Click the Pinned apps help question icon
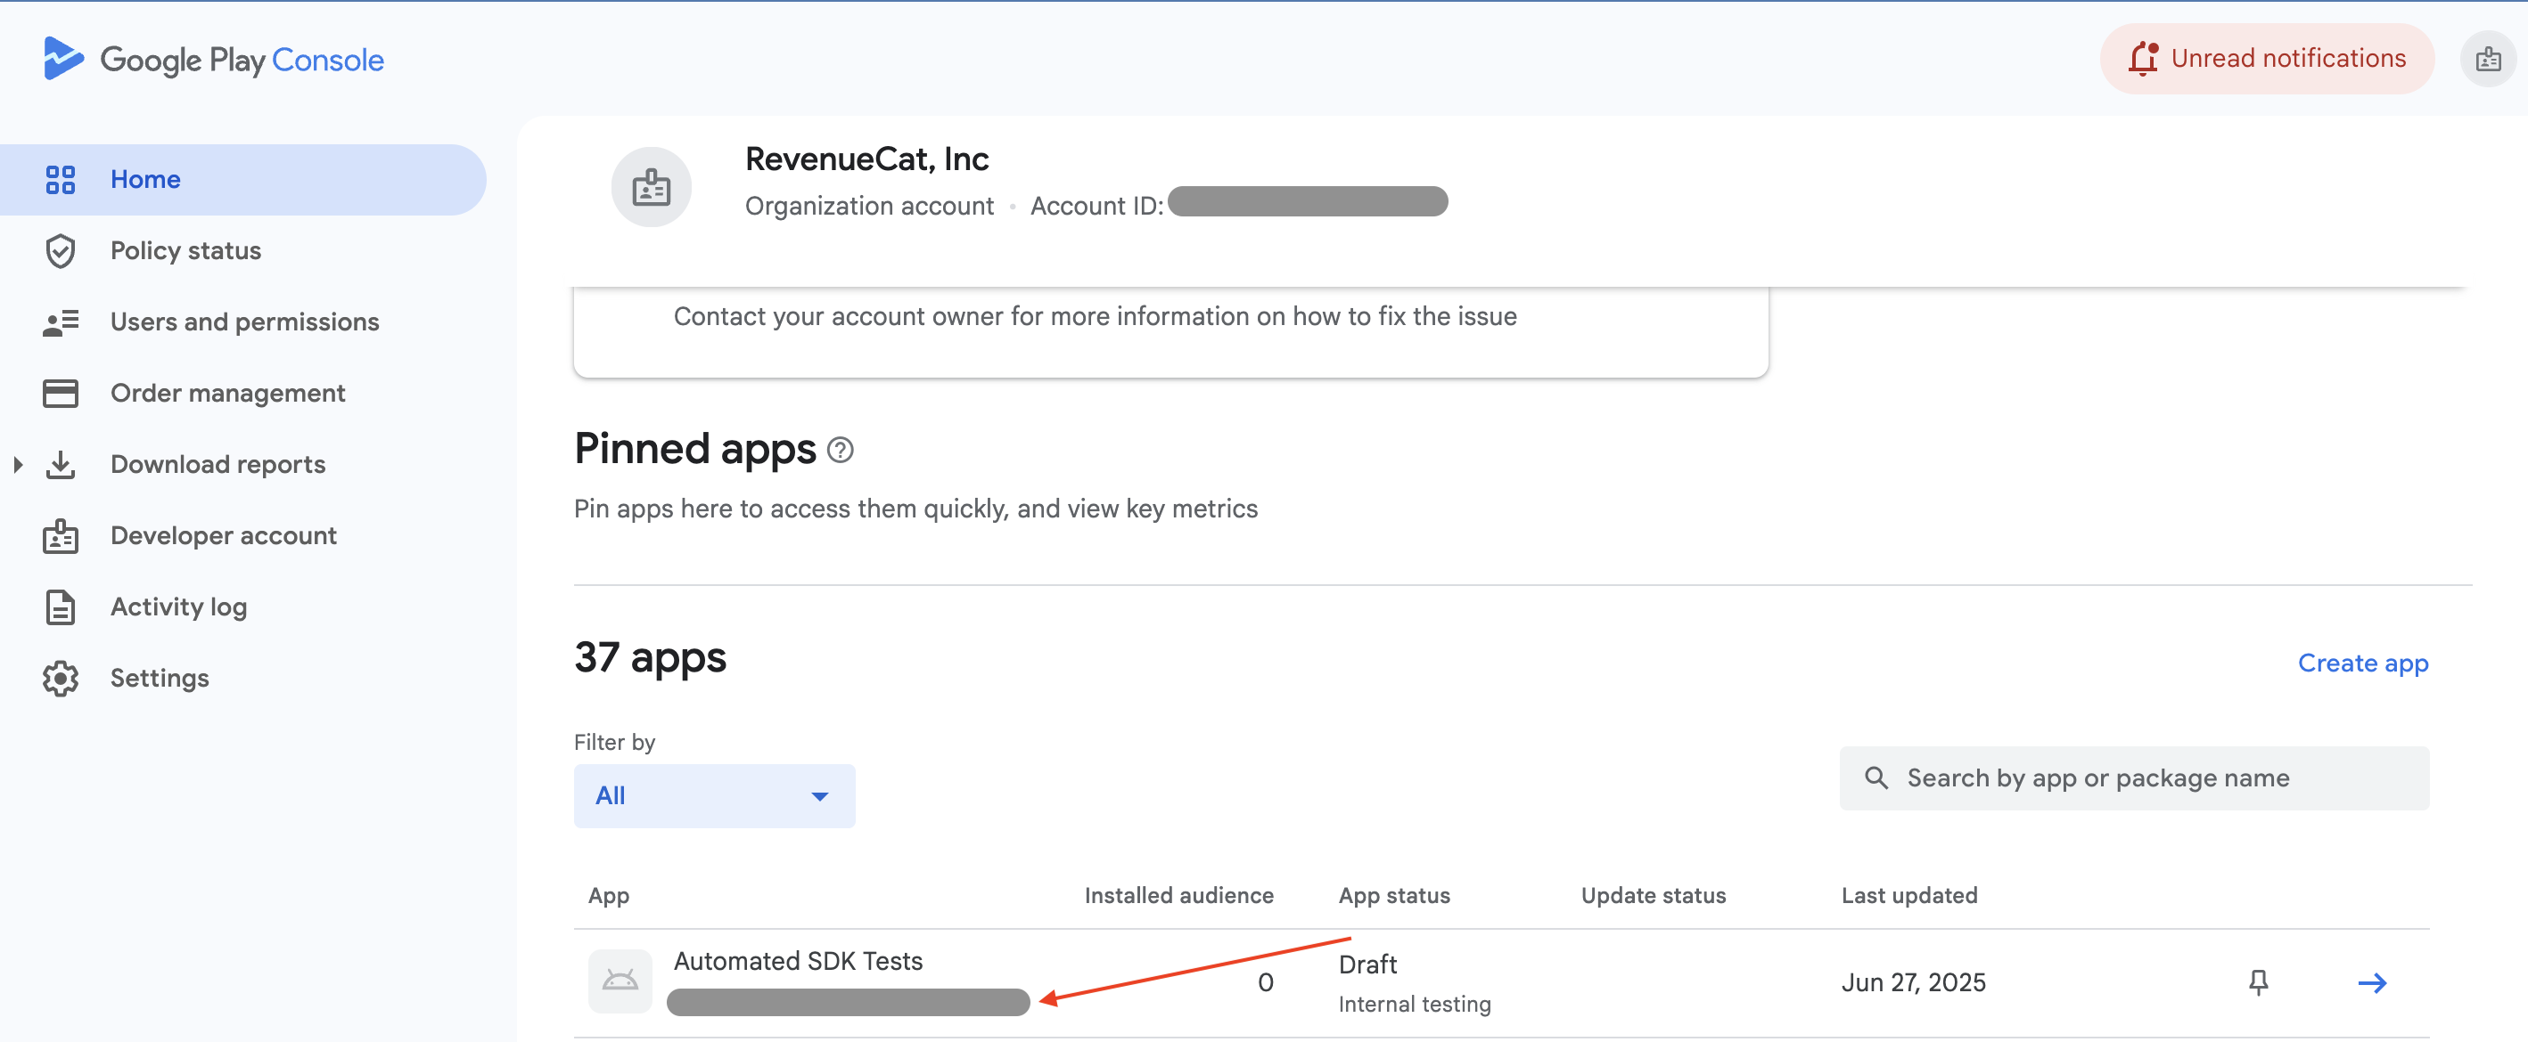 [x=840, y=450]
